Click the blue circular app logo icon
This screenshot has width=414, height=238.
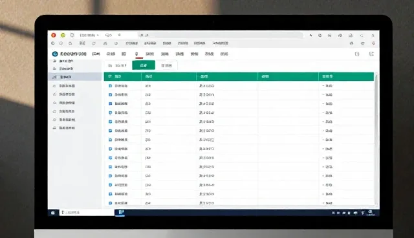[55, 54]
